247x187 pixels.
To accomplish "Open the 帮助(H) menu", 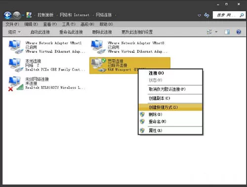I will pyautogui.click(x=106, y=24).
